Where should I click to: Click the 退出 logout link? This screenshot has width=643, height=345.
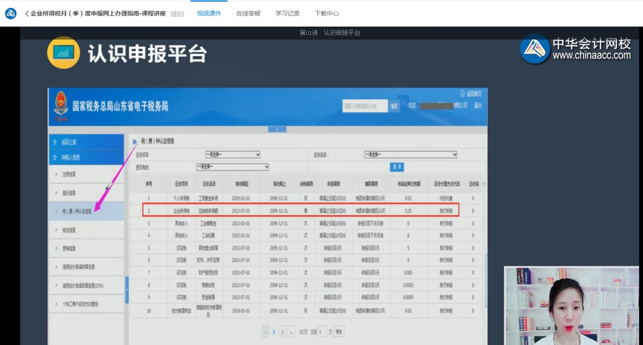(x=478, y=105)
